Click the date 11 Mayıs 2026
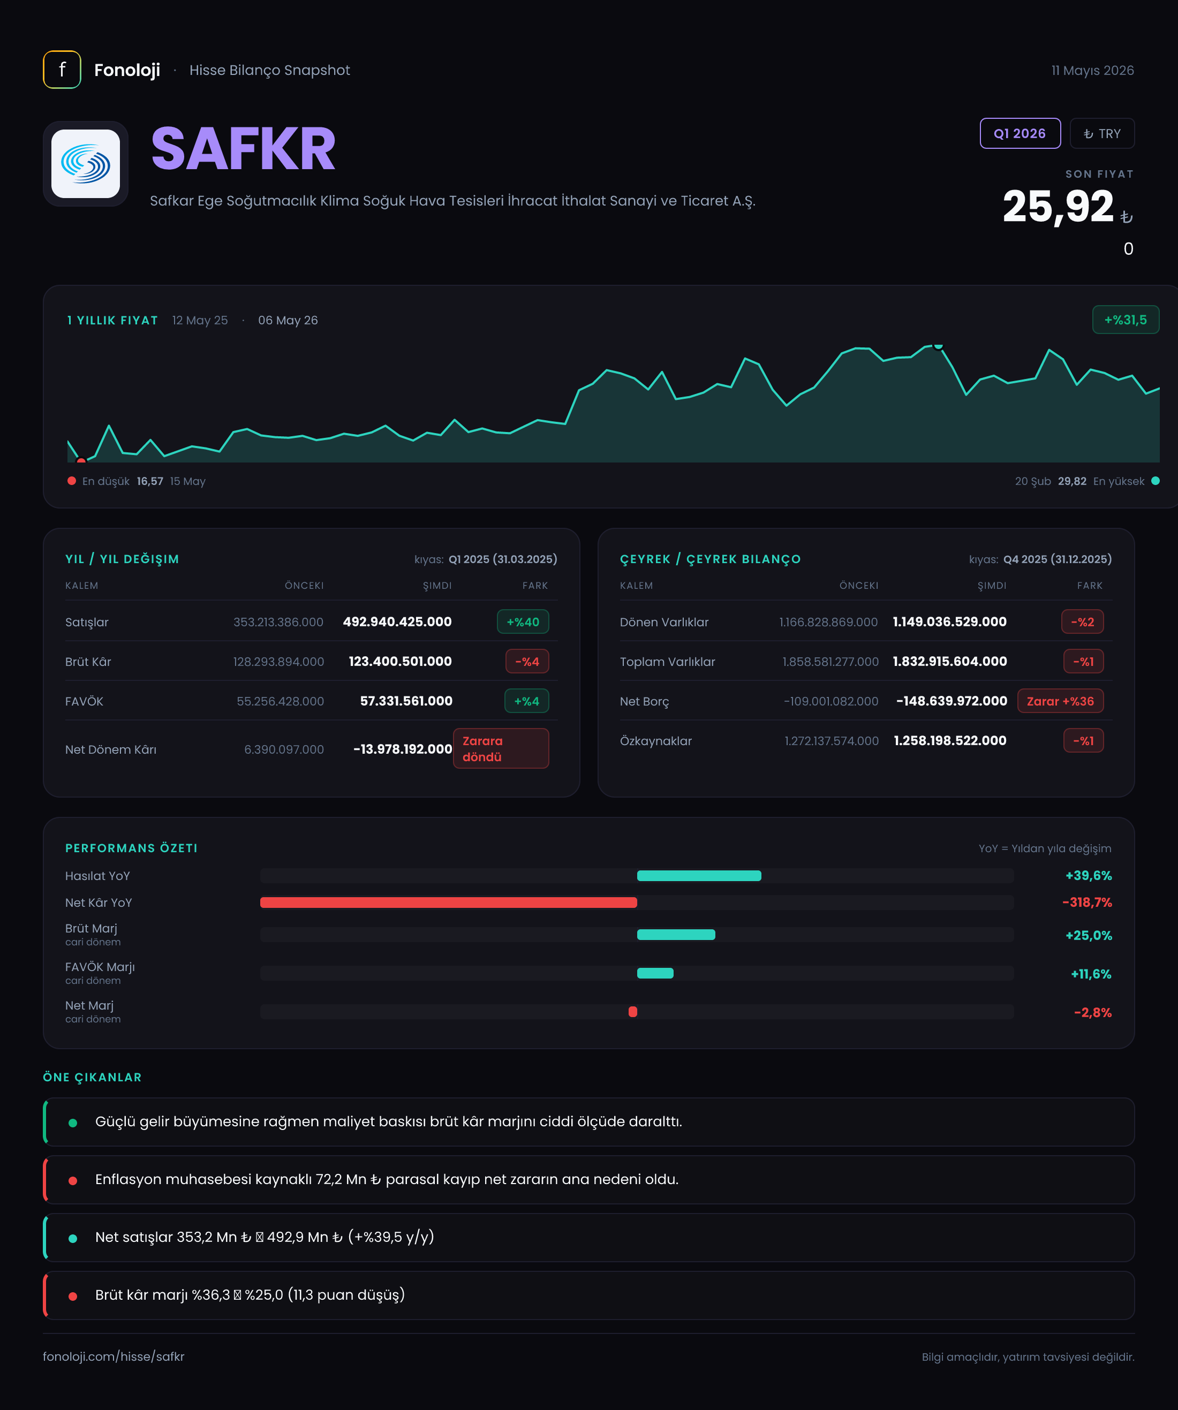Viewport: 1178px width, 1410px height. coord(1092,70)
